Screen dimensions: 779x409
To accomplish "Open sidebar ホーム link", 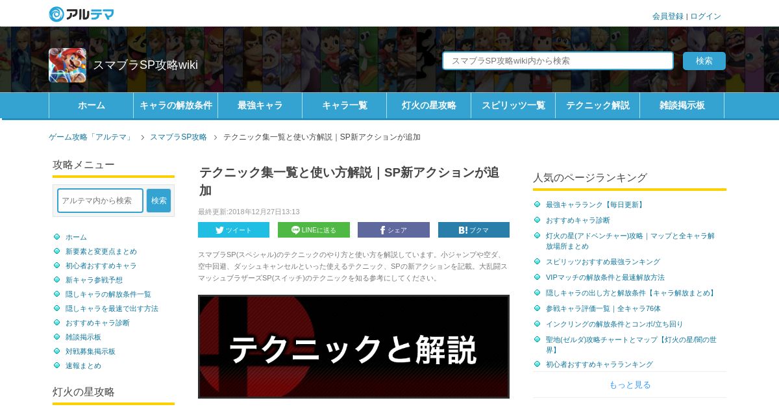I will [x=76, y=237].
